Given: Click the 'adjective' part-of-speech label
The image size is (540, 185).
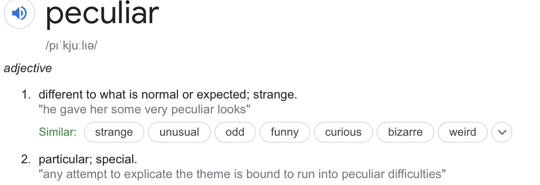Looking at the screenshot, I should pos(28,68).
